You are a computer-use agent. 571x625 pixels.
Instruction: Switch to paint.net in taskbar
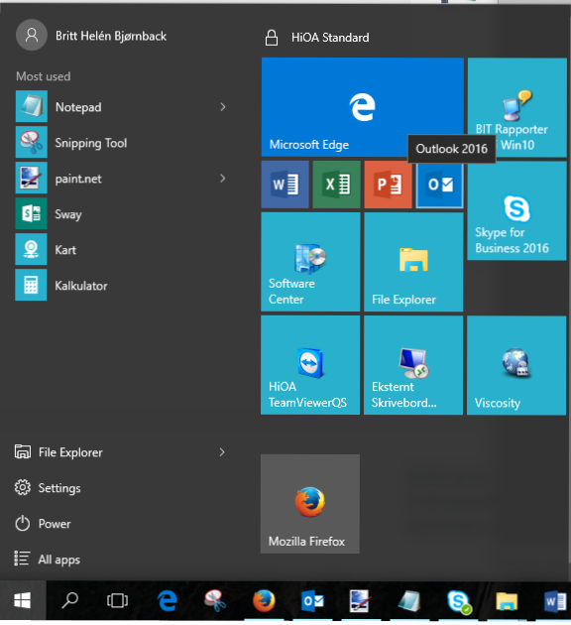coord(360,600)
